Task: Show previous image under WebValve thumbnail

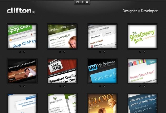Action: click(100, 86)
